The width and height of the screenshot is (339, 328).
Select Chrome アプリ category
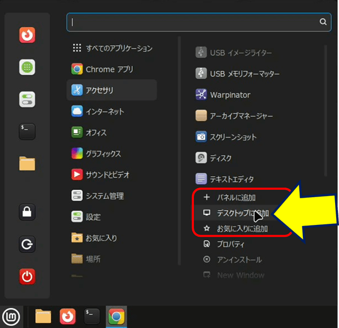pyautogui.click(x=112, y=69)
